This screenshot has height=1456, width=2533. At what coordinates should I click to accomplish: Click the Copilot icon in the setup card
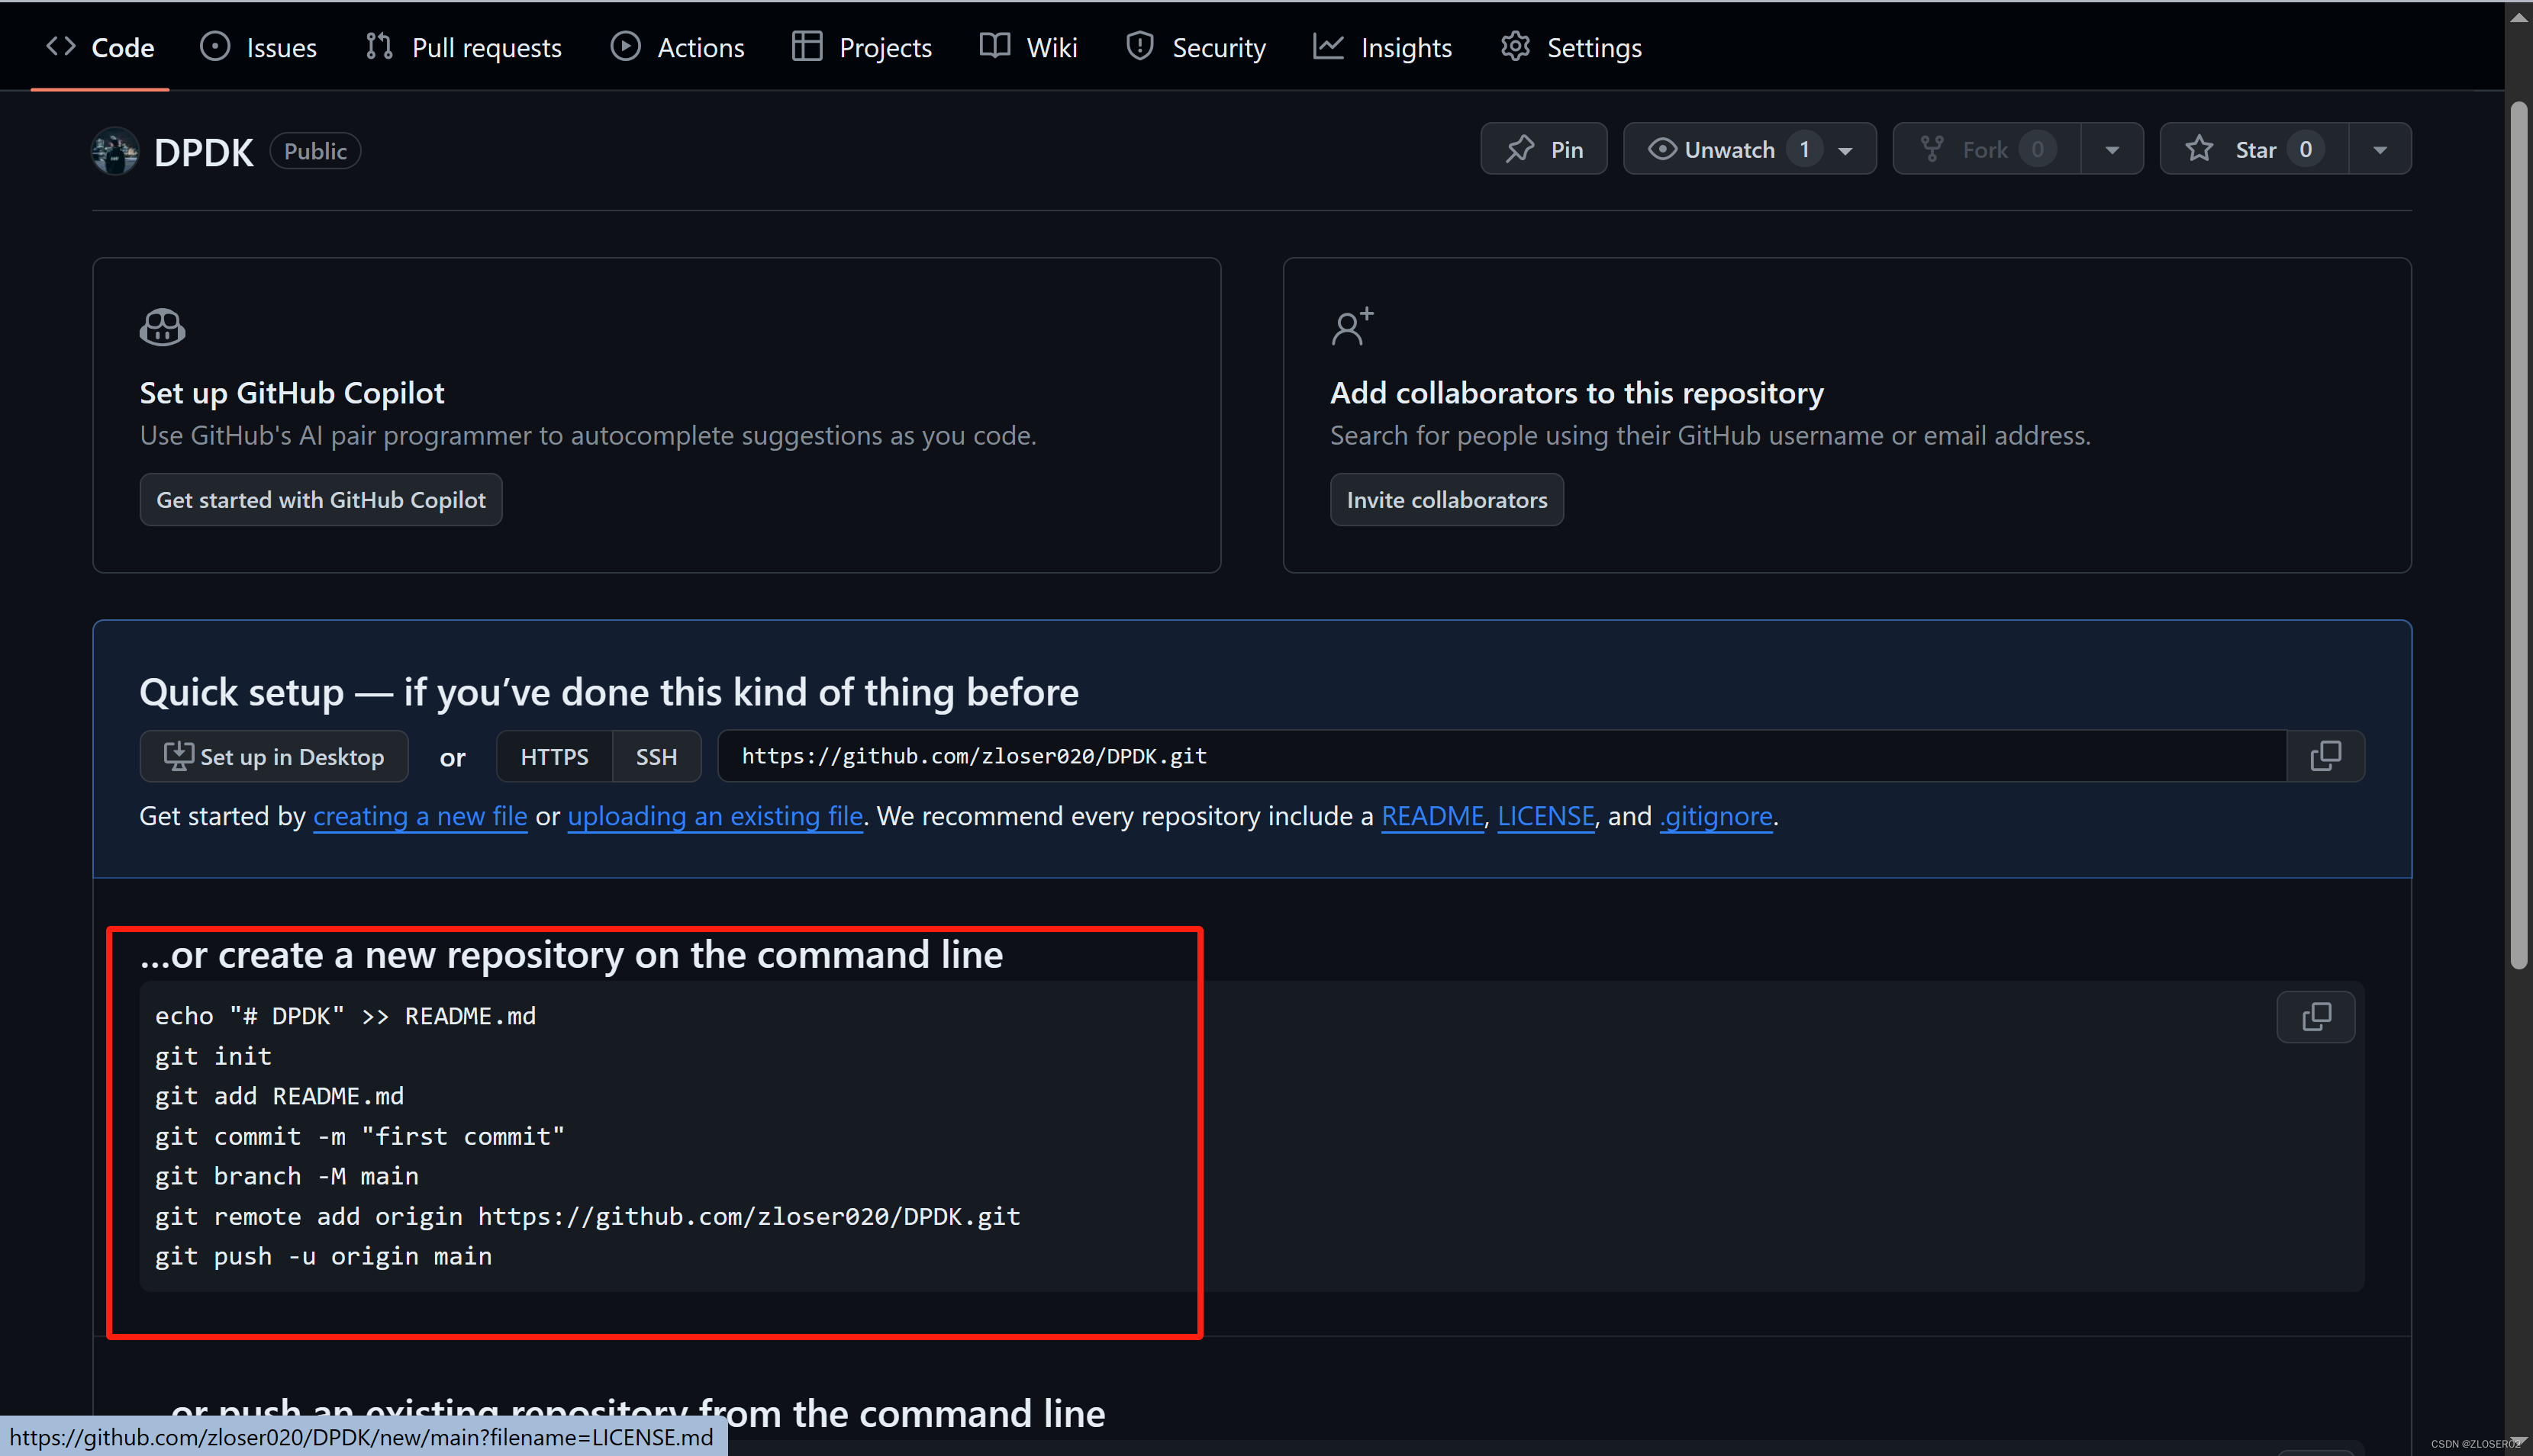pyautogui.click(x=162, y=327)
